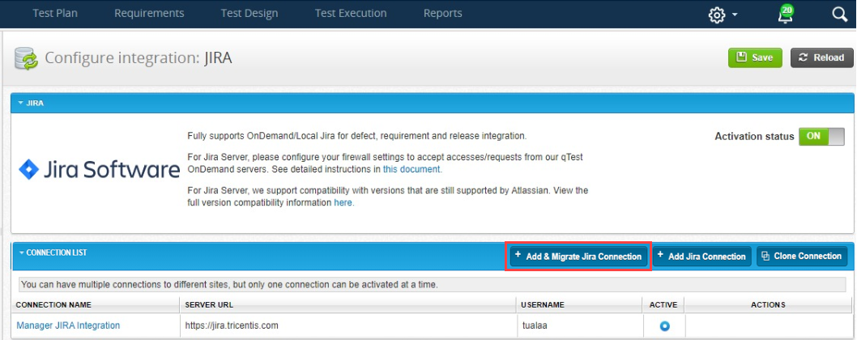Click the settings gear dropdown arrow
This screenshot has height=340, width=857.
coord(734,15)
